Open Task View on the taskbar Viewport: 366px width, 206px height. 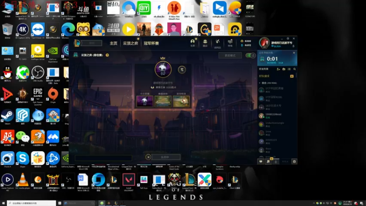coord(60,203)
